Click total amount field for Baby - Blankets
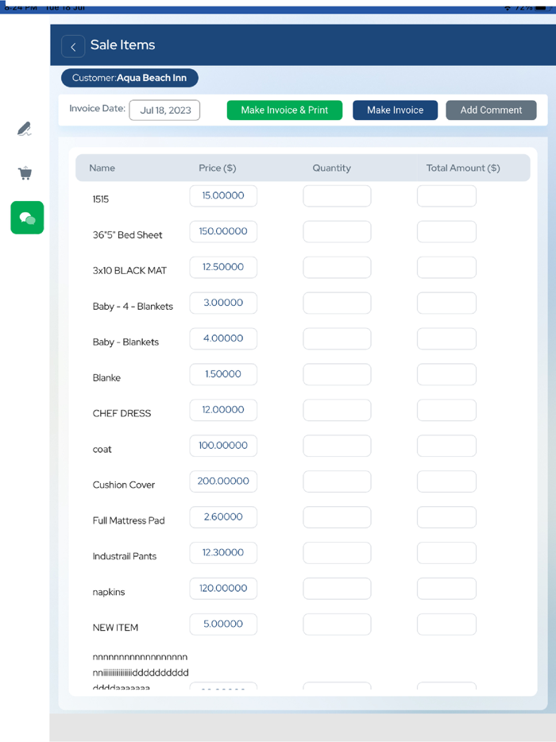The height and width of the screenshot is (742, 556). pyautogui.click(x=446, y=338)
